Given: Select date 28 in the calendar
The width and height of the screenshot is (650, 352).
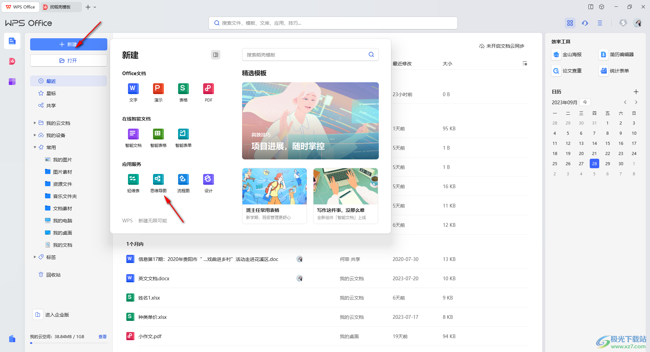Looking at the screenshot, I should [594, 163].
